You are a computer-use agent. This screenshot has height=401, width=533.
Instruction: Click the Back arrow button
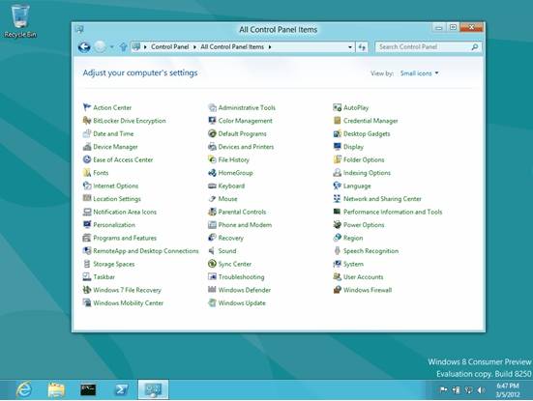coord(84,46)
